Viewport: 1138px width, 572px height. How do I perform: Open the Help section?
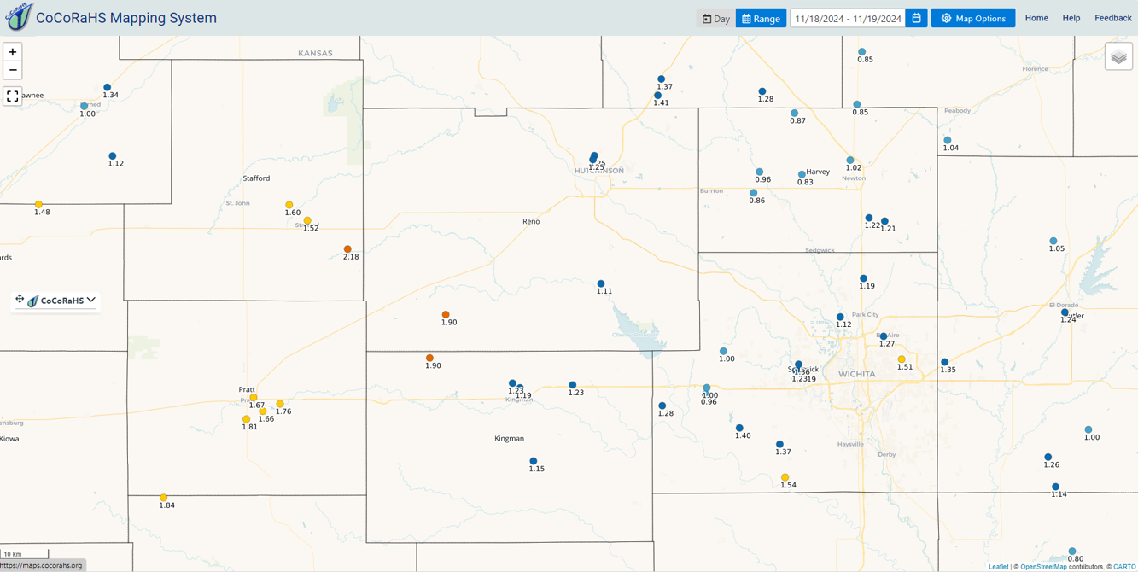pyautogui.click(x=1071, y=17)
